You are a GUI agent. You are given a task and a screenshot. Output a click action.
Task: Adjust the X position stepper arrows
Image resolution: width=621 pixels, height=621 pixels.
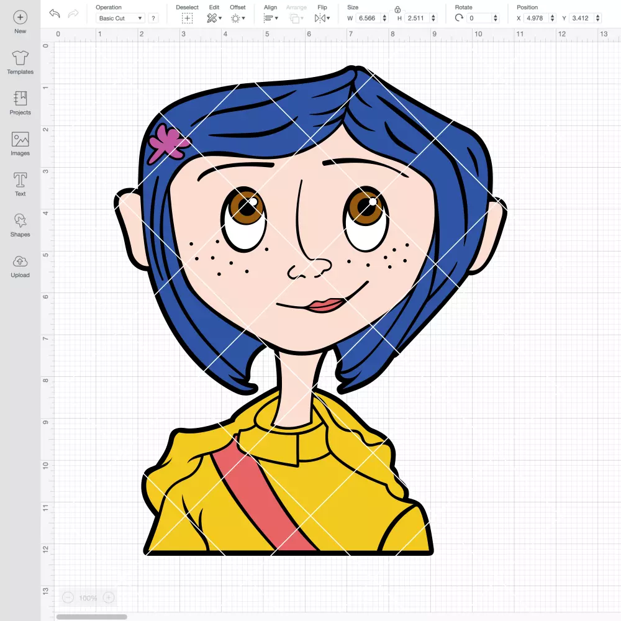point(553,18)
